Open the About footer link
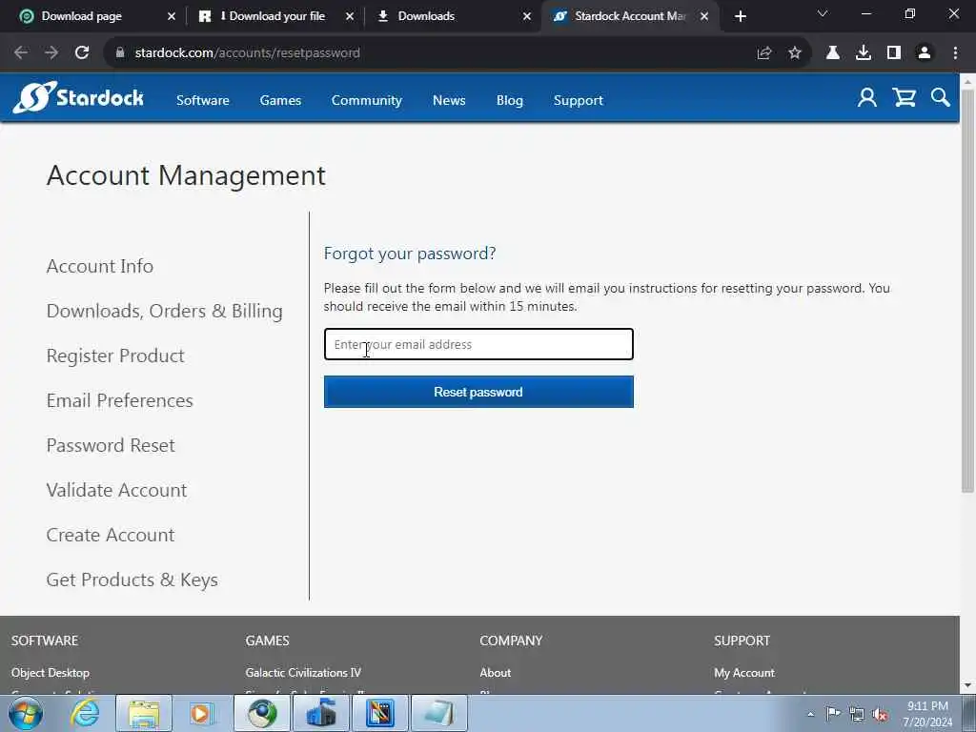This screenshot has width=976, height=732. 496,672
